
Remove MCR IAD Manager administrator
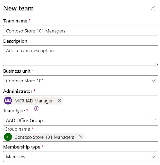pyautogui.click(x=59, y=100)
